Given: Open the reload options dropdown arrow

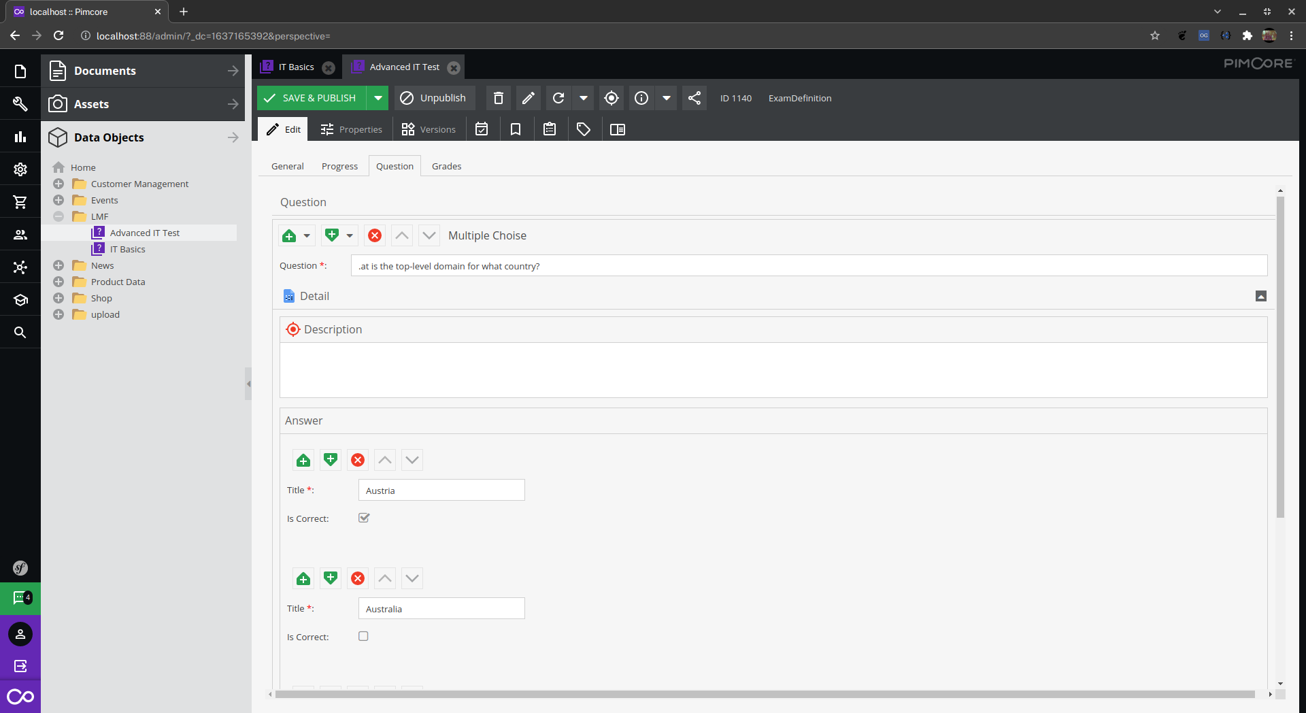Looking at the screenshot, I should tap(584, 98).
